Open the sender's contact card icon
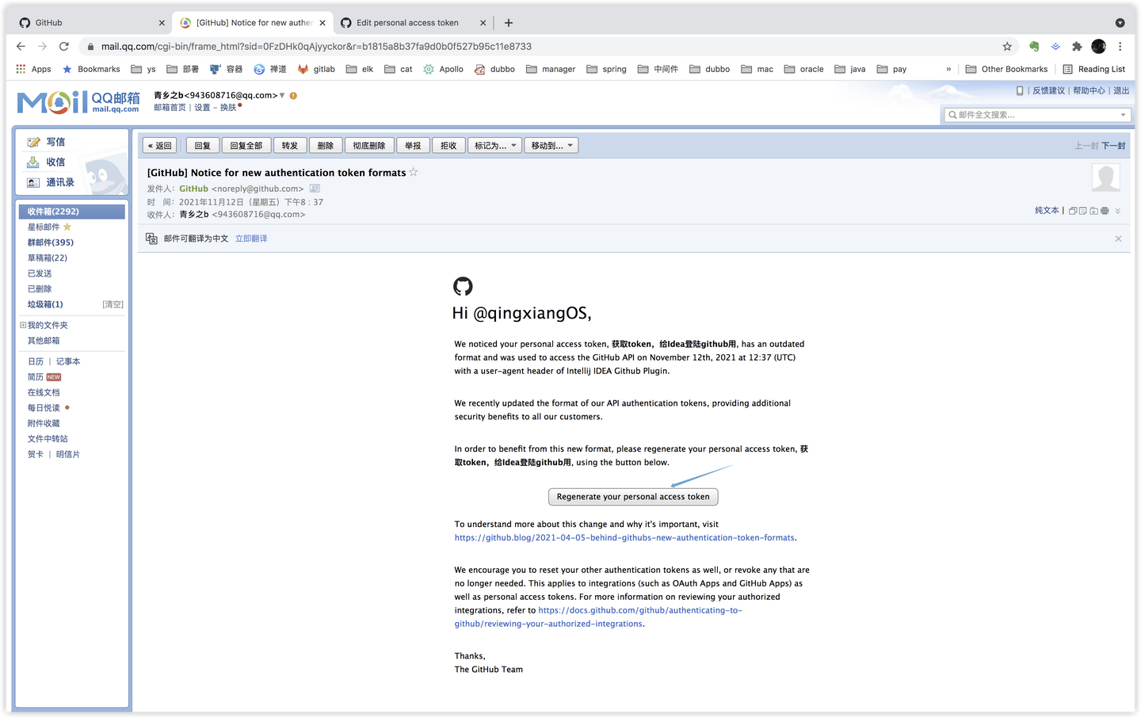The height and width of the screenshot is (718, 1141). (315, 188)
